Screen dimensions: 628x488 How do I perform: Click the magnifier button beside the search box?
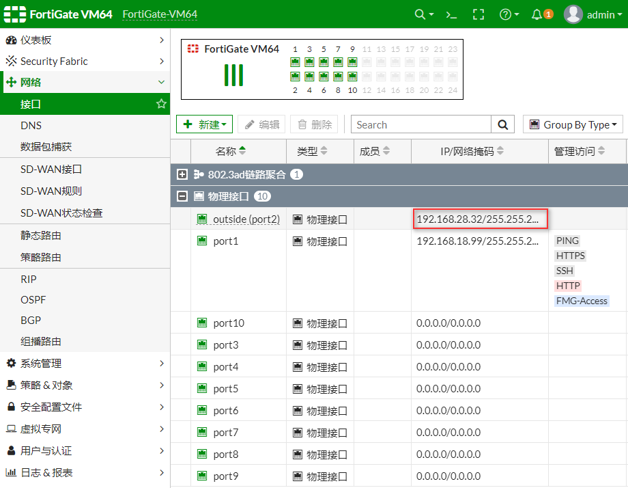[502, 124]
